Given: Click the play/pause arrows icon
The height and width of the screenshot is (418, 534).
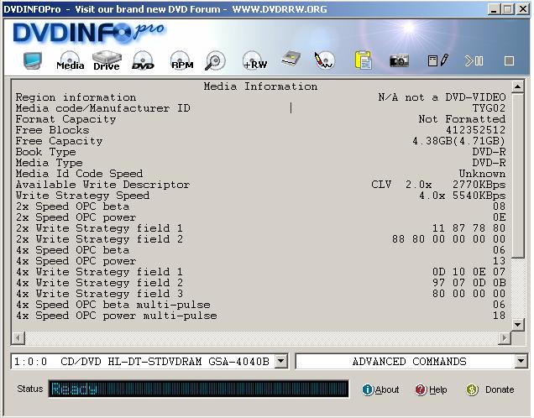Looking at the screenshot, I should point(474,61).
